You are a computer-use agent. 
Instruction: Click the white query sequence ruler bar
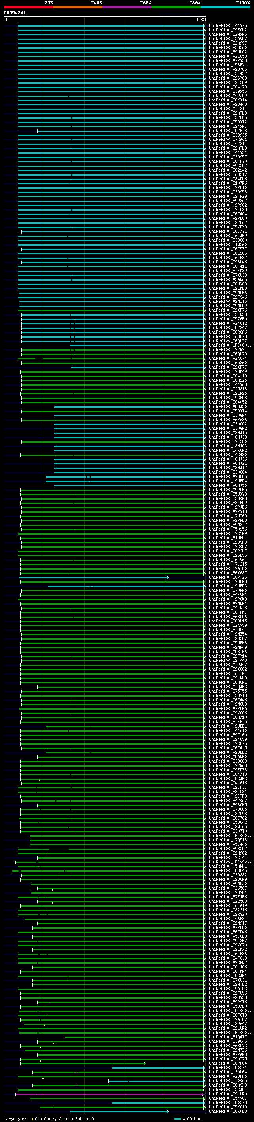pos(105,16)
